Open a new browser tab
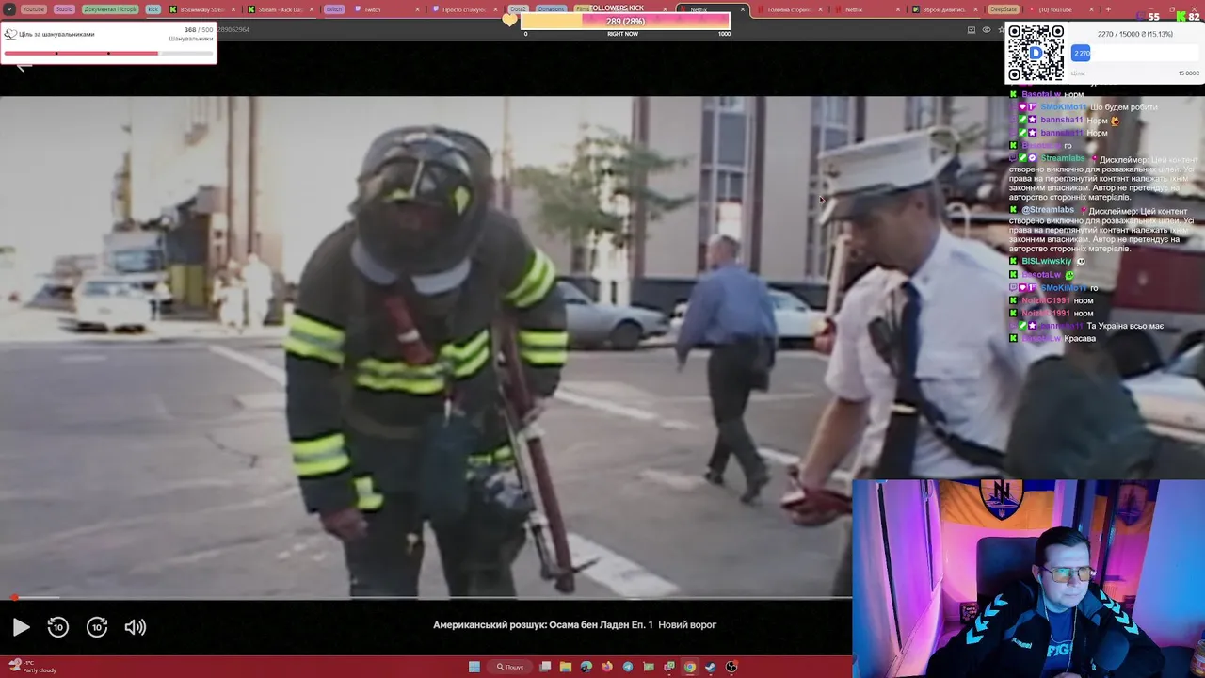The height and width of the screenshot is (678, 1205). (x=1108, y=9)
